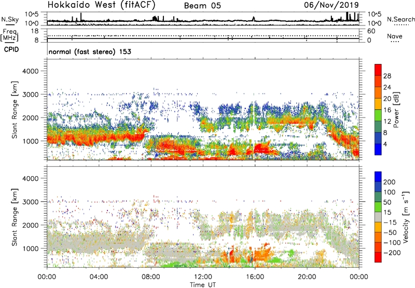Click the '-200' label on velocity colorbar
This screenshot has width=415, height=288.
(x=392, y=253)
